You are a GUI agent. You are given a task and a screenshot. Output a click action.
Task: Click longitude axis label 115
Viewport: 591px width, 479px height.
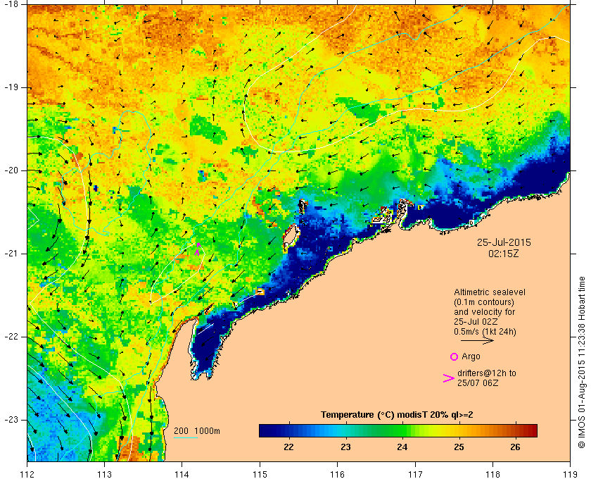(260, 473)
